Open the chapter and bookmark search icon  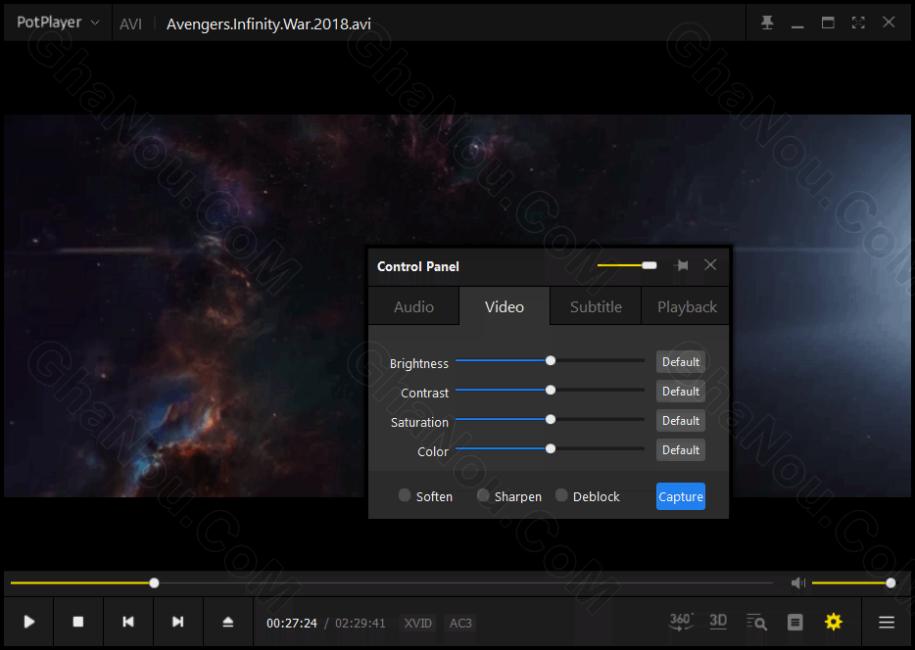point(756,622)
